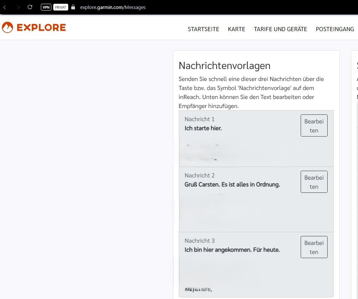The image size is (358, 299).
Task: Click the browser back arrow
Action: (x=4, y=7)
